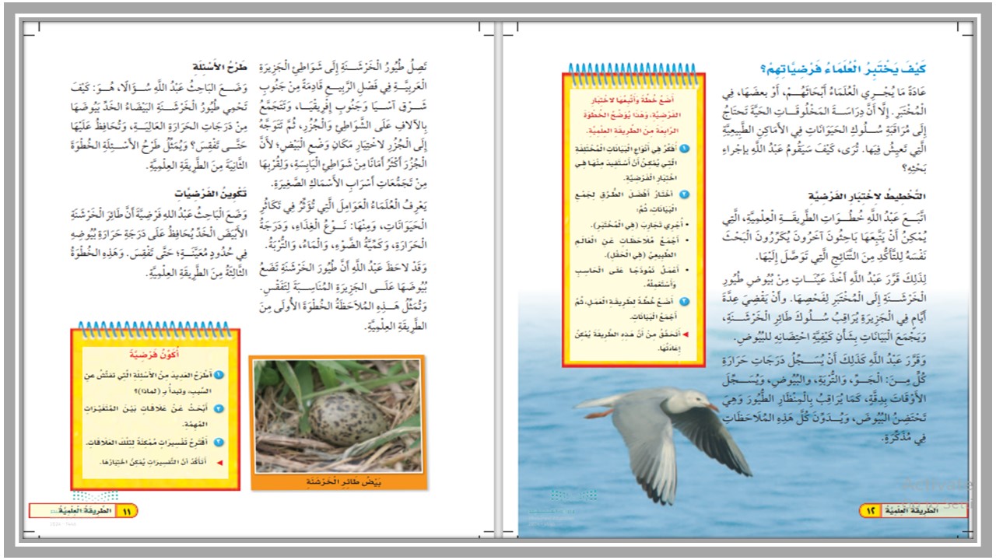Click the red intro text أضع خطة وأتبعها لاختبار
Image resolution: width=996 pixels, height=560 pixels.
pyautogui.click(x=633, y=117)
